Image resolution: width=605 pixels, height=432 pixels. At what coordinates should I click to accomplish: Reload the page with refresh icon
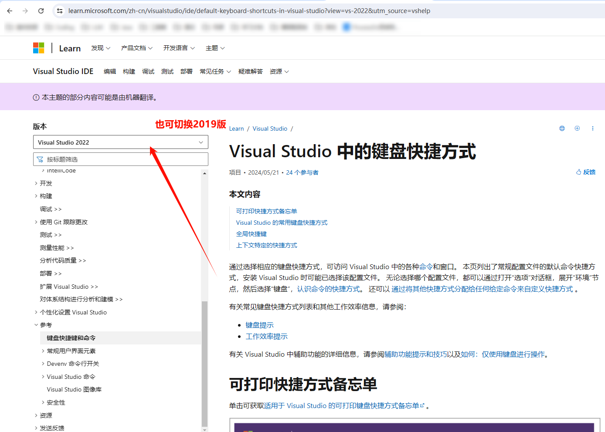pyautogui.click(x=41, y=11)
